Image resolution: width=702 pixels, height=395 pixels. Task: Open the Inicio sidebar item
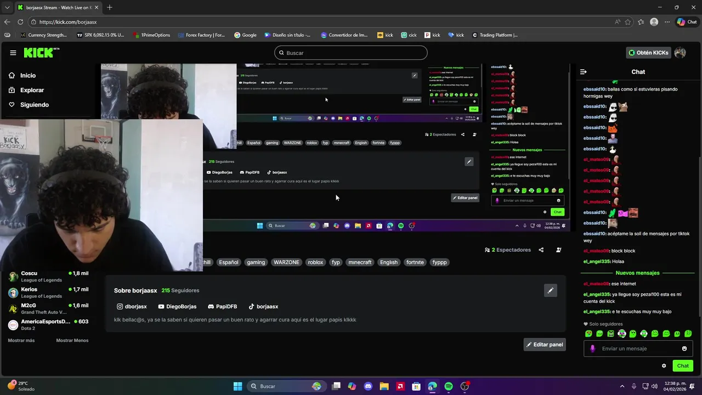click(x=27, y=75)
